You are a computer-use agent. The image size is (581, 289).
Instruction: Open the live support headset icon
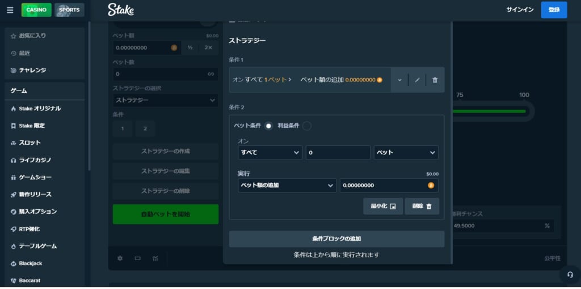point(570,275)
